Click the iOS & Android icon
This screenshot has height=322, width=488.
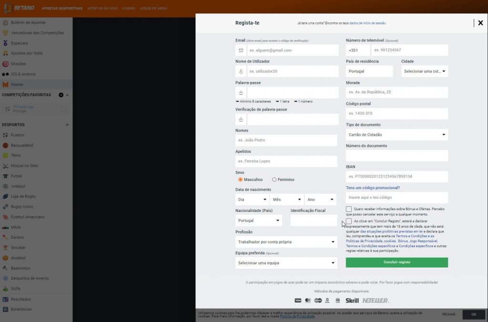pos(5,74)
